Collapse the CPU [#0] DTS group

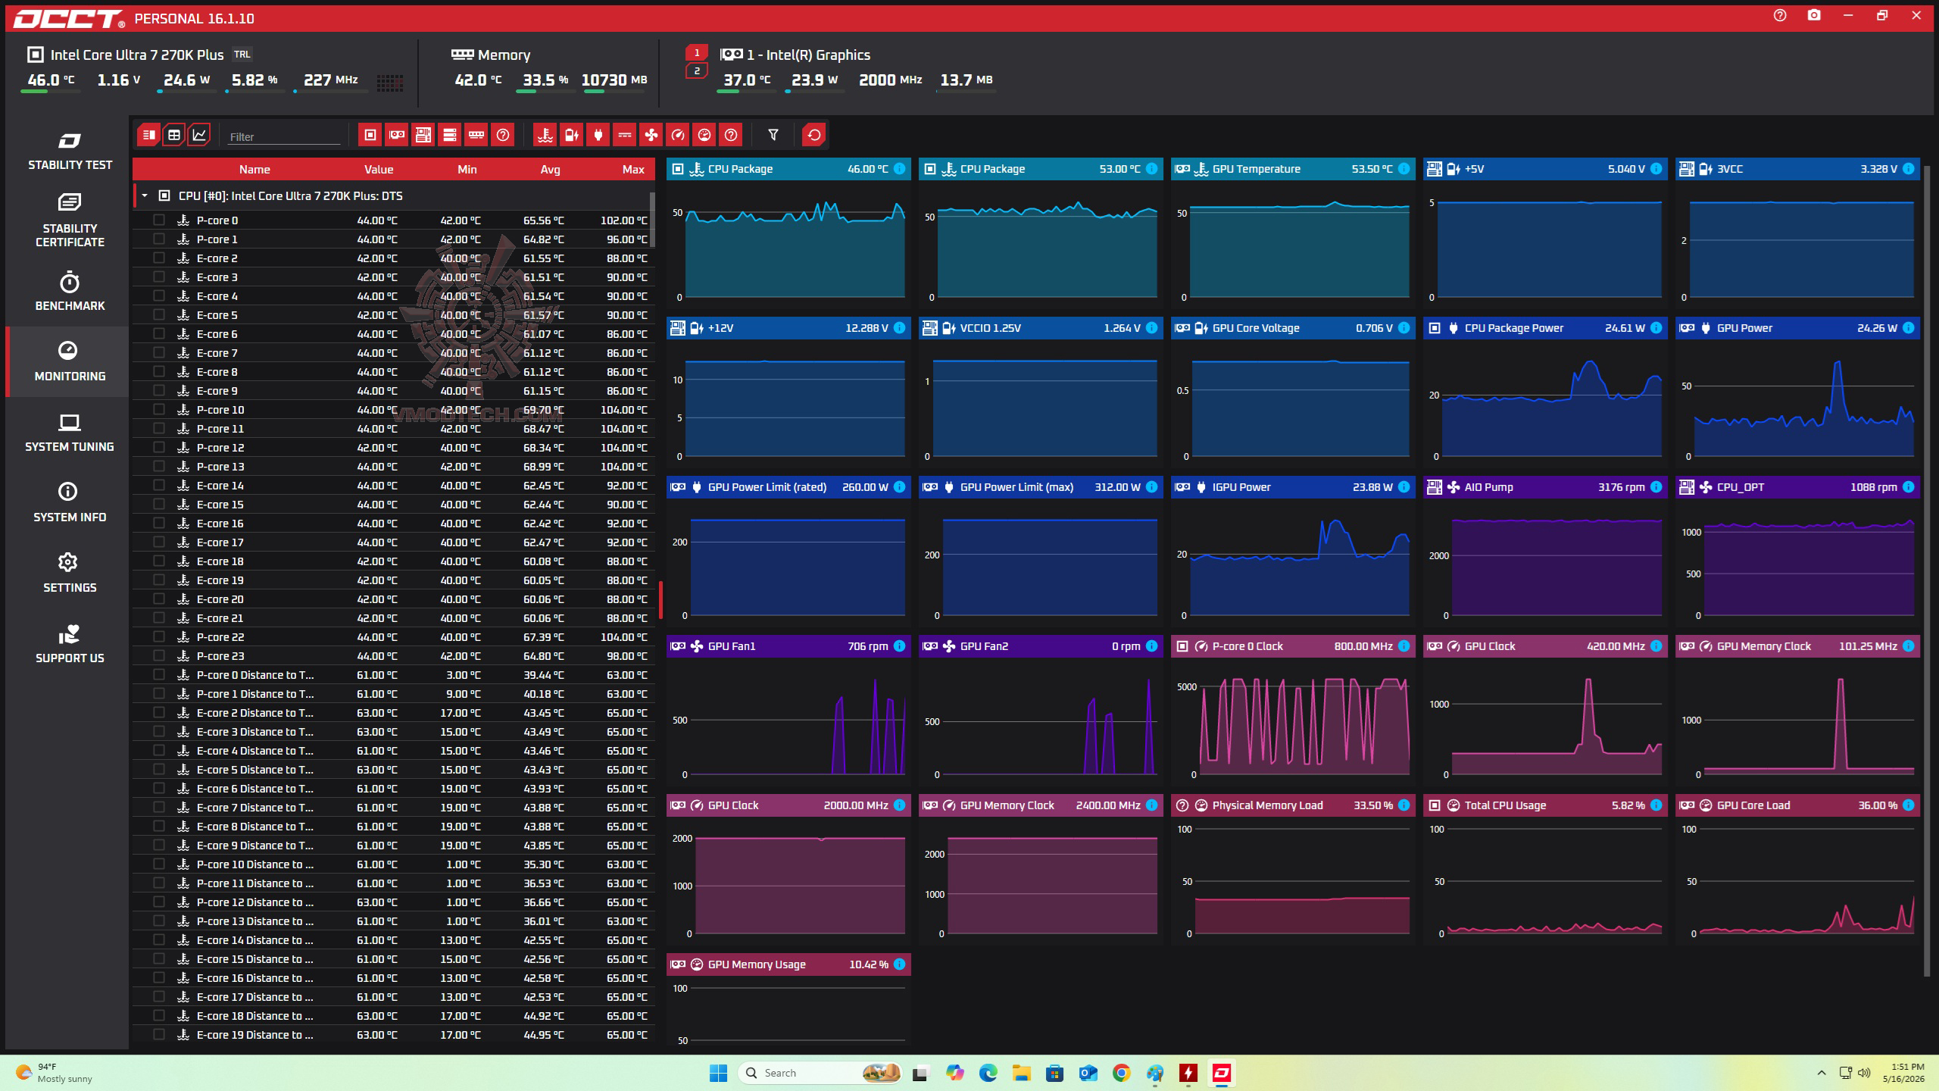145,195
